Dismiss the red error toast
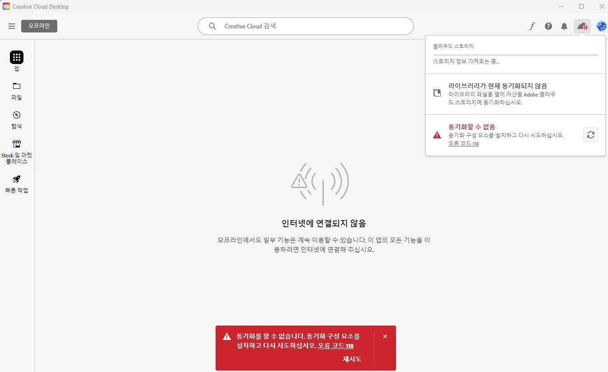The image size is (608, 372). coord(385,336)
